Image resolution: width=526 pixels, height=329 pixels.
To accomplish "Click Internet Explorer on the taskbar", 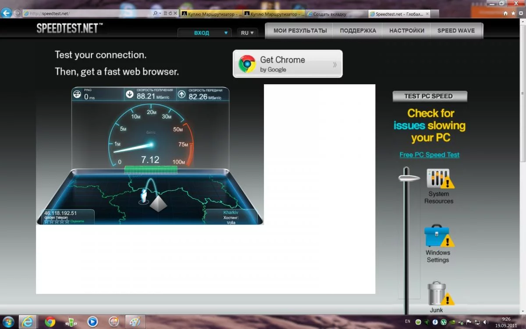I will 29,322.
